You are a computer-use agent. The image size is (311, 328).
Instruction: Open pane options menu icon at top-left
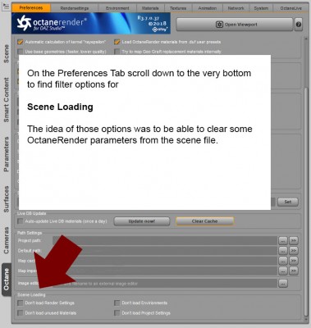click(6, 6)
